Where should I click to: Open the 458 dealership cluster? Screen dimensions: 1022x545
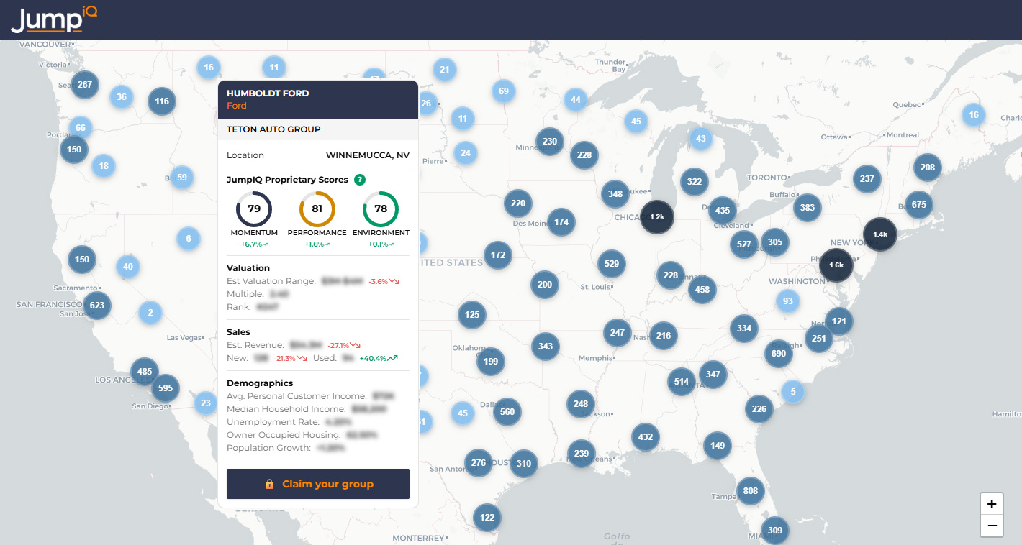tap(702, 290)
